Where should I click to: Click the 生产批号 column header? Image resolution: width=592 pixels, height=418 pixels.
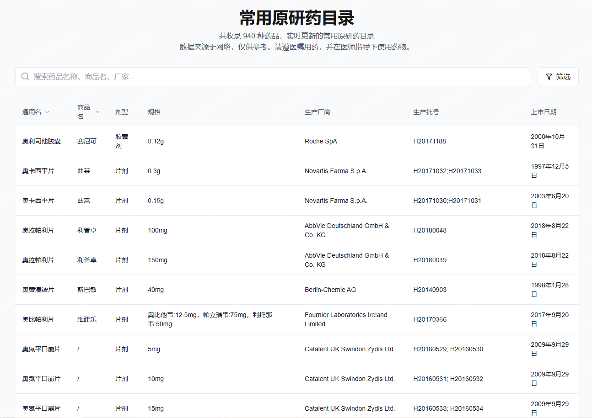click(425, 111)
